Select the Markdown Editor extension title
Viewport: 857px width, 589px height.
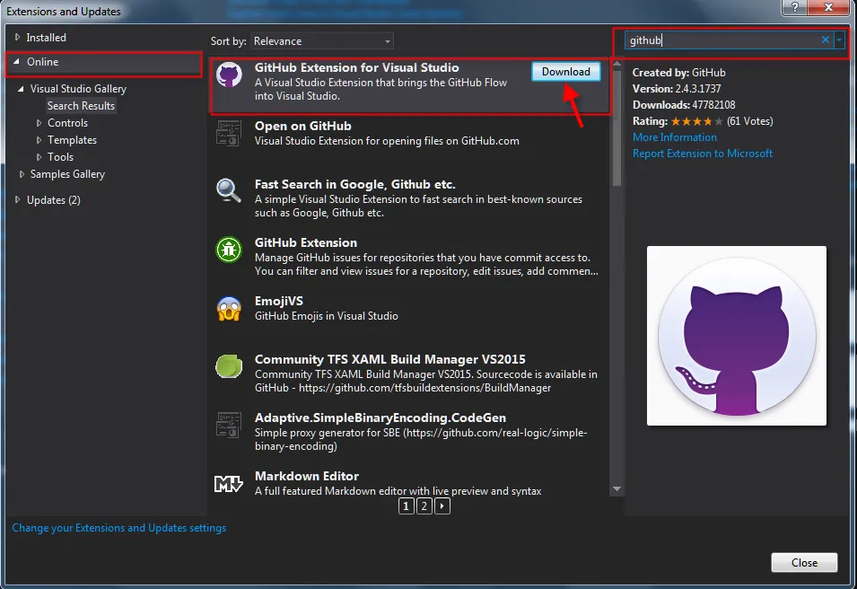click(307, 476)
